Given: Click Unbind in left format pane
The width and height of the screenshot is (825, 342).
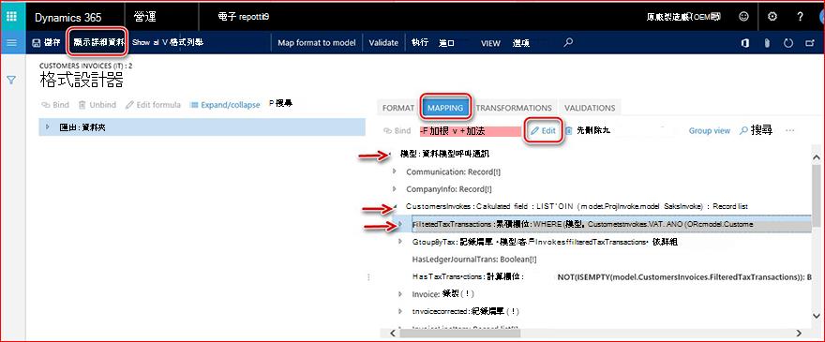Looking at the screenshot, I should (x=97, y=105).
